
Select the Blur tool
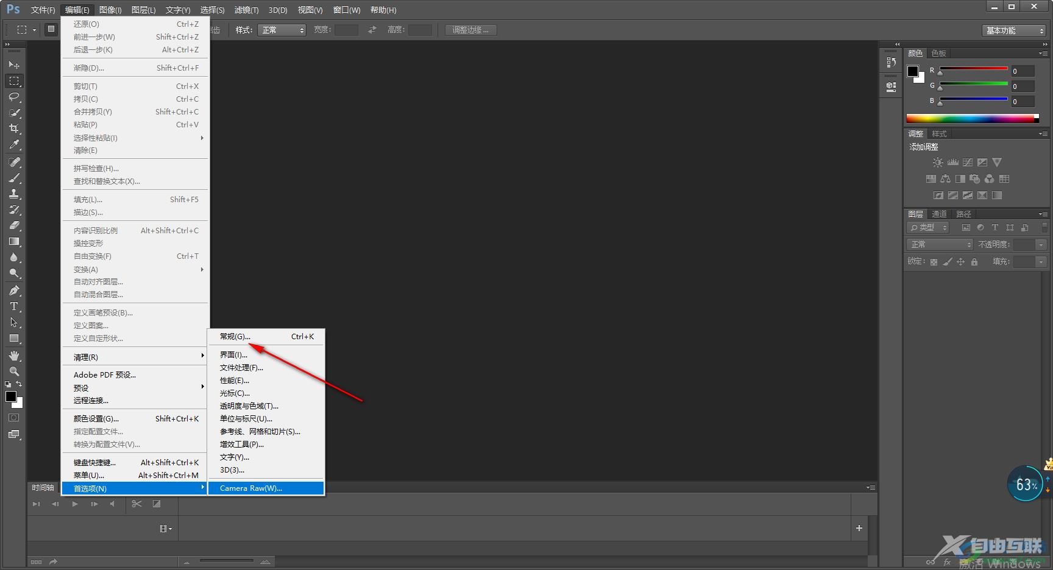(14, 257)
